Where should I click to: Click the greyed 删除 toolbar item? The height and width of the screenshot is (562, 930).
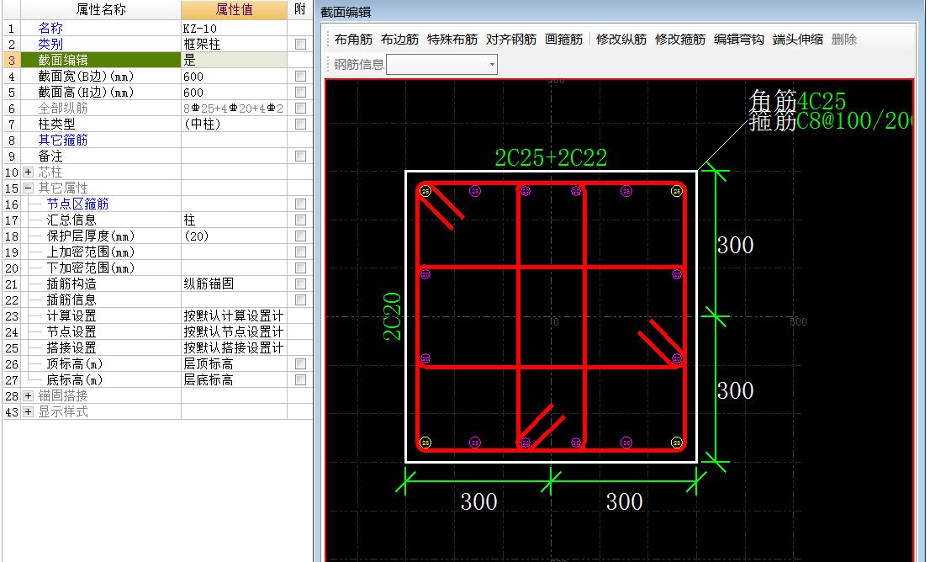[844, 40]
